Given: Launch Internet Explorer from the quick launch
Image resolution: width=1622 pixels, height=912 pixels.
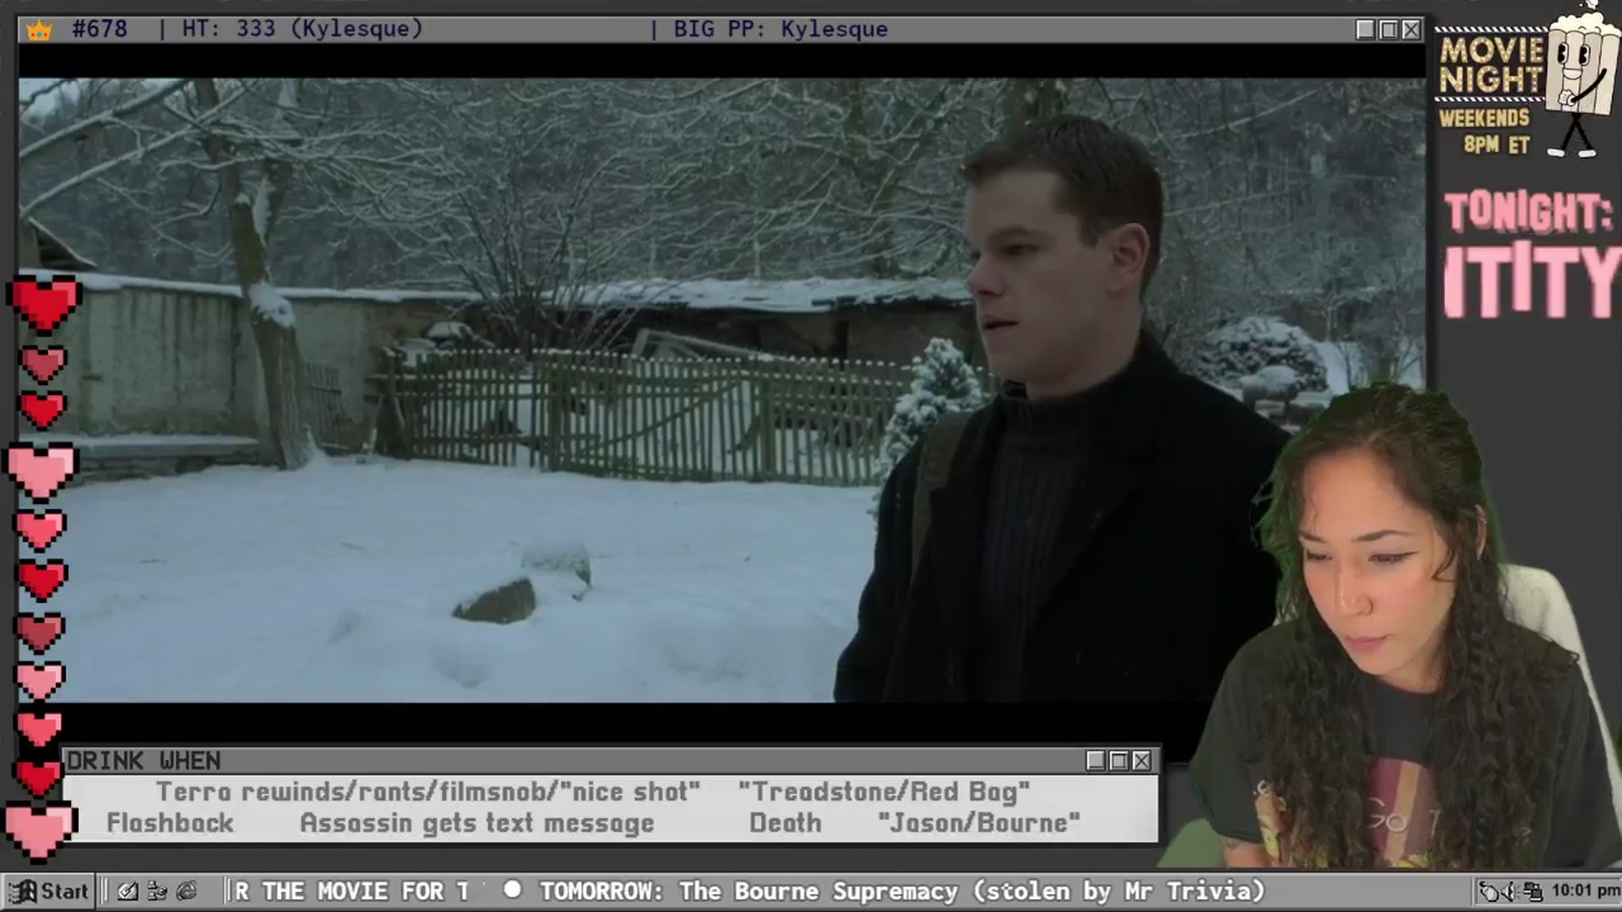Looking at the screenshot, I should click(x=187, y=891).
